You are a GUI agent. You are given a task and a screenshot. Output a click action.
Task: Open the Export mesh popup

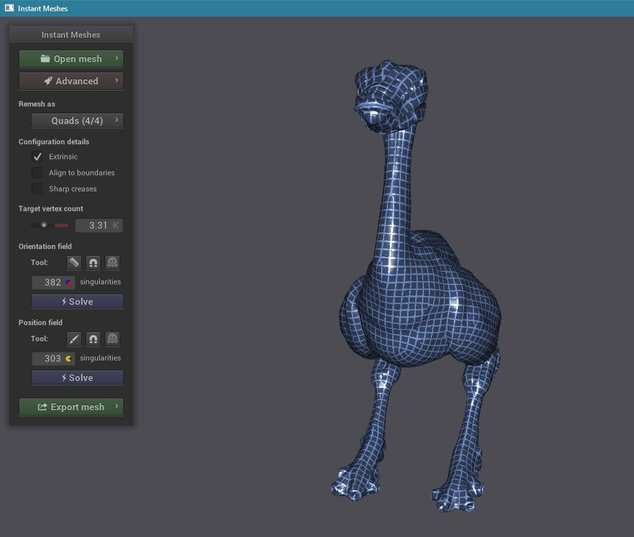point(71,407)
